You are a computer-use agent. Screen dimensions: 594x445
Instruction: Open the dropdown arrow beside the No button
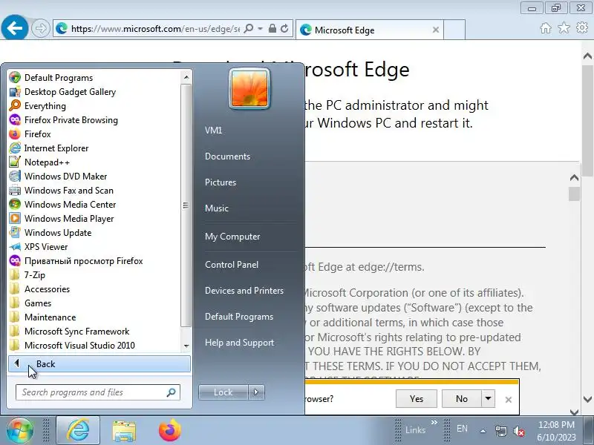[489, 398]
